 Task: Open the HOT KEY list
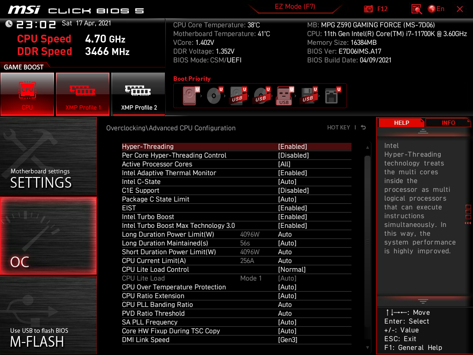coord(339,128)
